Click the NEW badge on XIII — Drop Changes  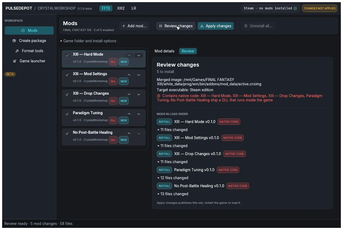pyautogui.click(x=124, y=101)
